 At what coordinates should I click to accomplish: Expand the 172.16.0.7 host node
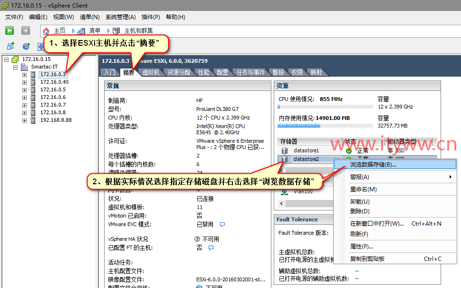(x=24, y=105)
